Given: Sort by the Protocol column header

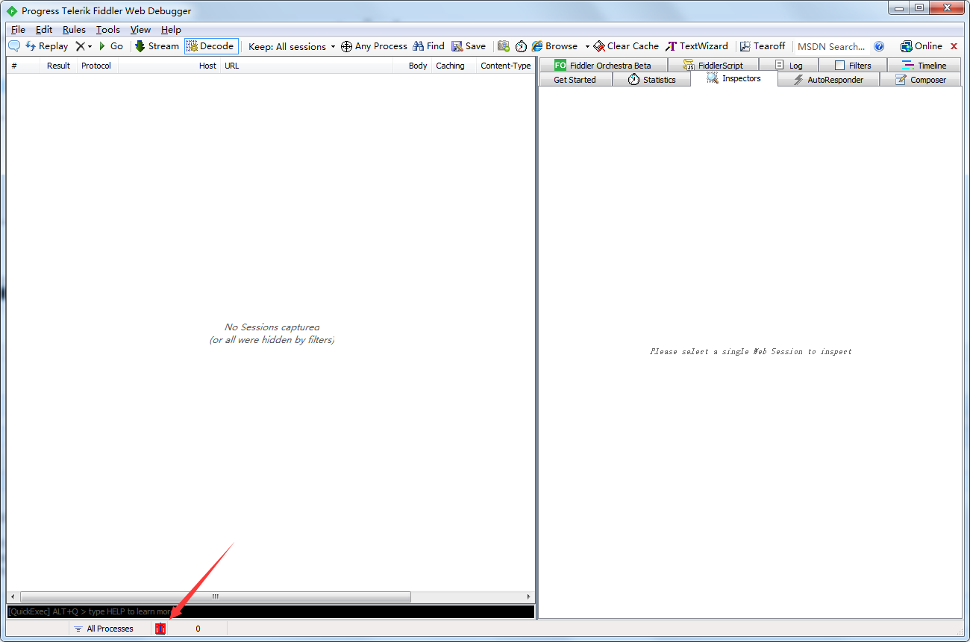Looking at the screenshot, I should coord(97,66).
